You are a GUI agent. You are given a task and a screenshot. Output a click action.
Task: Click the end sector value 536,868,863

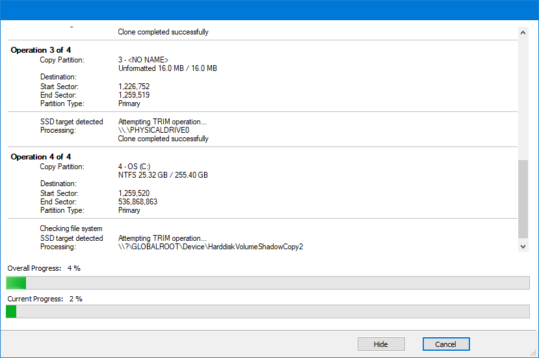pyautogui.click(x=138, y=202)
